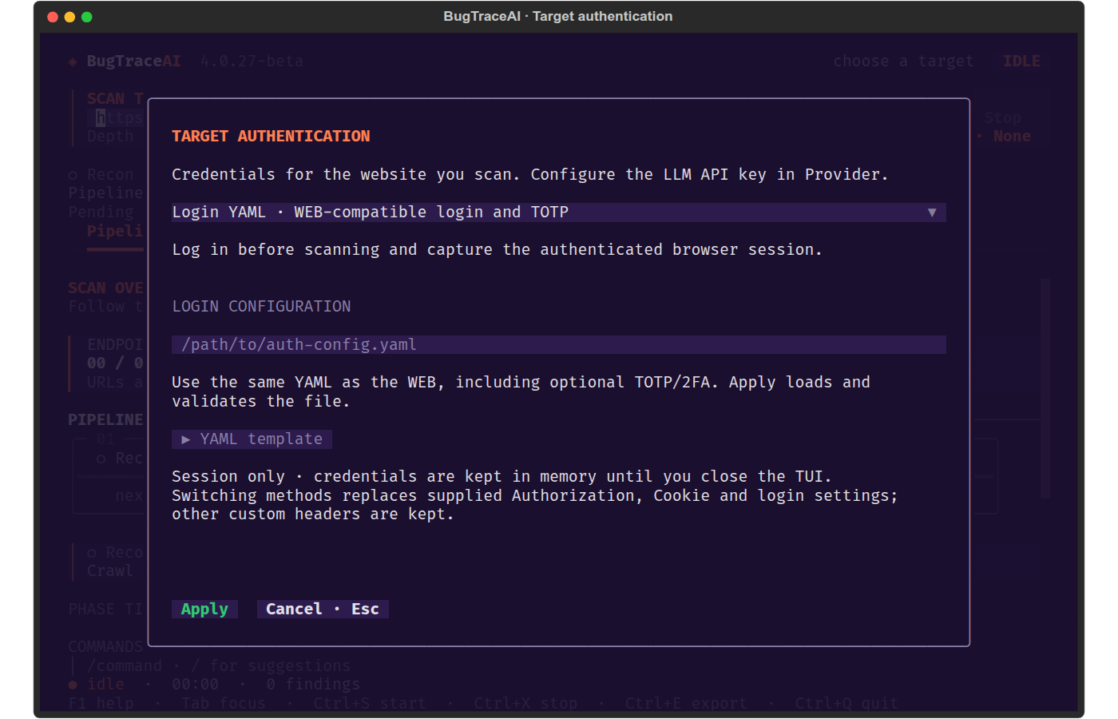Click 'Ctrl+X stop' in the footer
This screenshot has width=1118, height=719.
tap(525, 703)
